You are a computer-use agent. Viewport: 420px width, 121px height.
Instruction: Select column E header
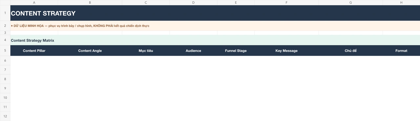(236, 3)
